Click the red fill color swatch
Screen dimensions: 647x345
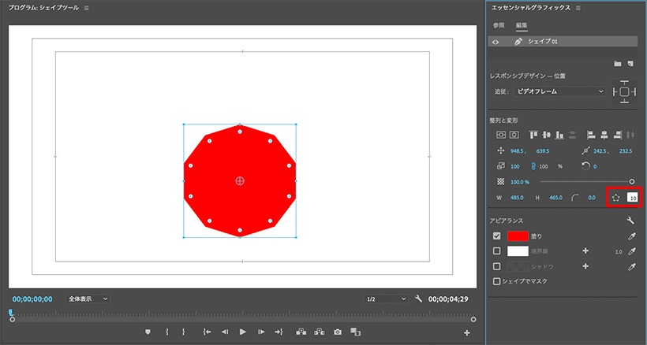tap(518, 236)
